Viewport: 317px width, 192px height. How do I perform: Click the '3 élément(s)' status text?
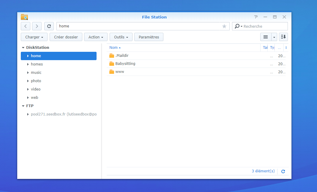click(x=263, y=171)
